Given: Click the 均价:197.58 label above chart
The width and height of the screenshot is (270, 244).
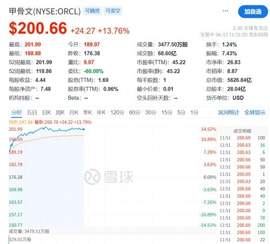Looking at the screenshot, I should (x=21, y=122).
